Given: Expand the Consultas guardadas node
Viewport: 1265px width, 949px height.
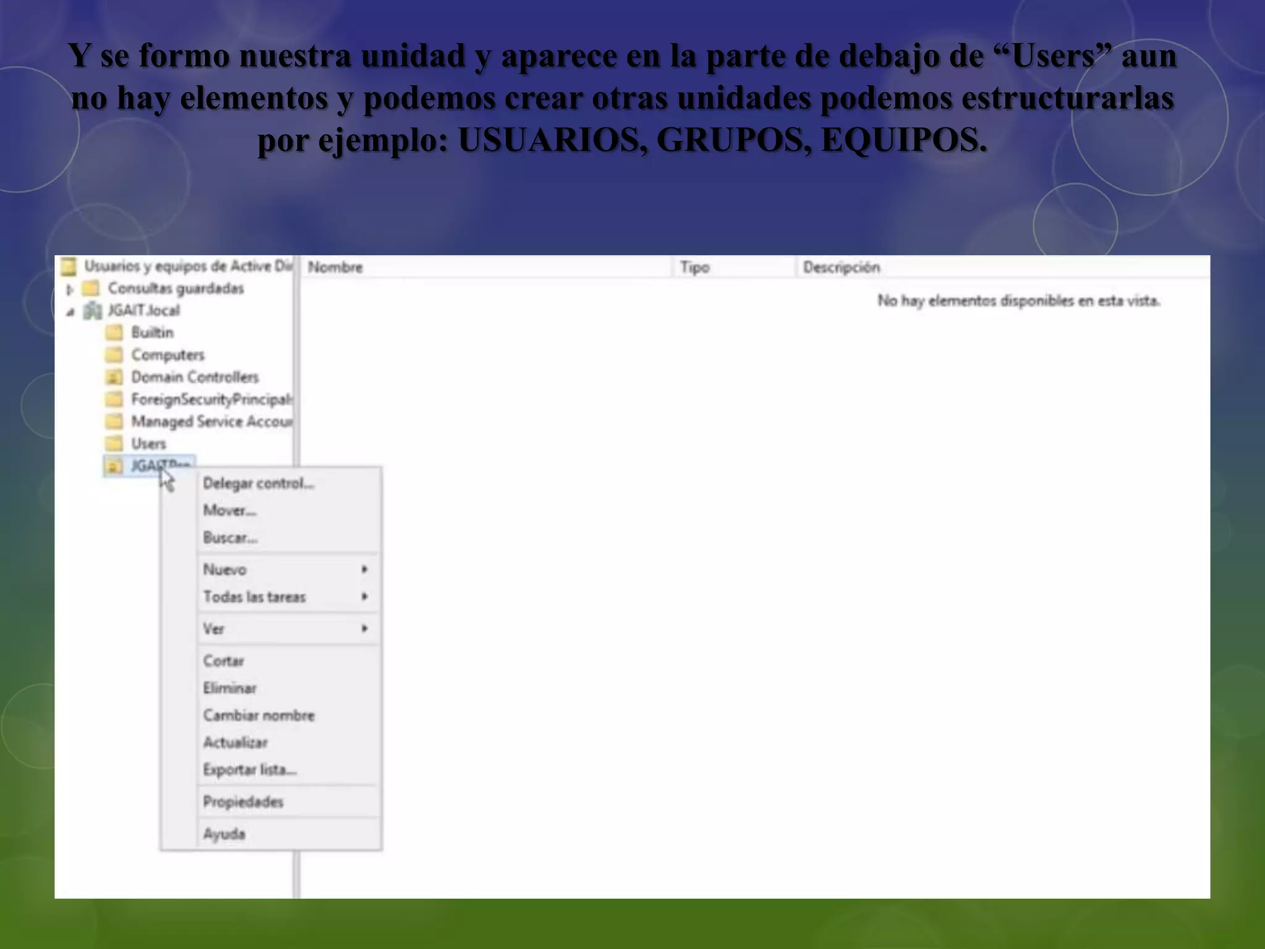Looking at the screenshot, I should click(70, 289).
